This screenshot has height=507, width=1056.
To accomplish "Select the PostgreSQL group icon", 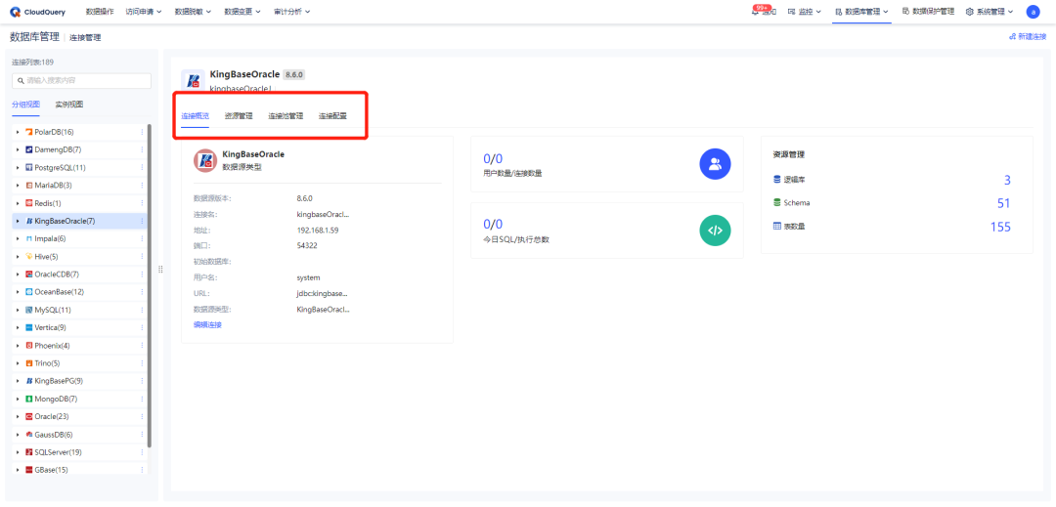I will coord(29,167).
